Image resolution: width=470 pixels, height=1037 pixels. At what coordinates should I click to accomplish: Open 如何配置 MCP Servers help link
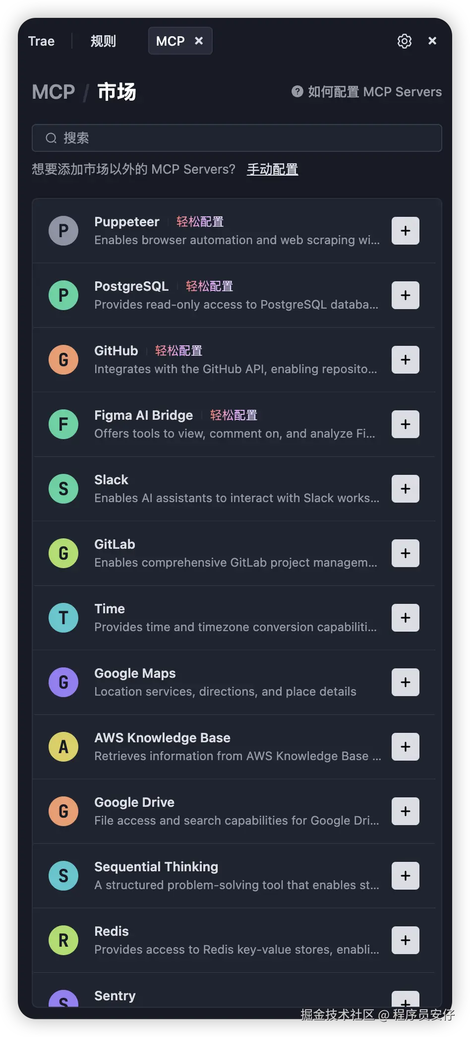[367, 92]
